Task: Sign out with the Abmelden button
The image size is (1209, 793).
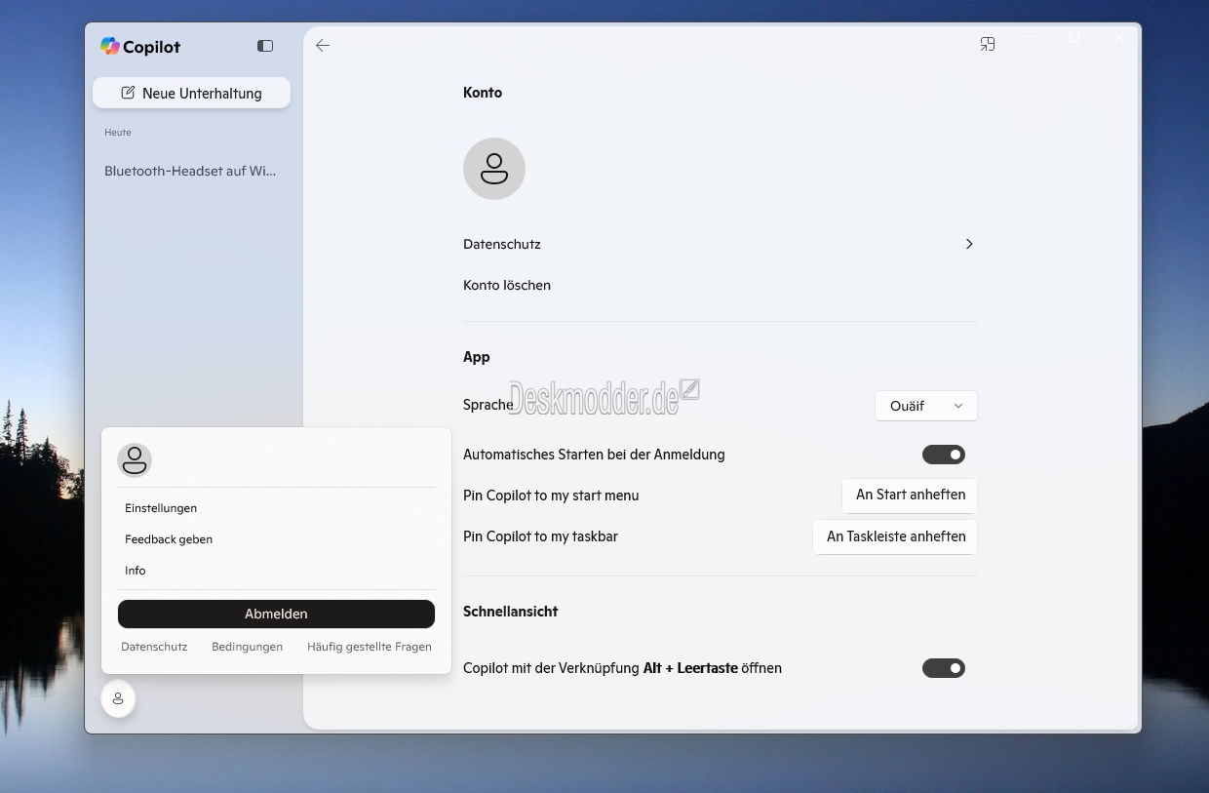Action: tap(276, 614)
